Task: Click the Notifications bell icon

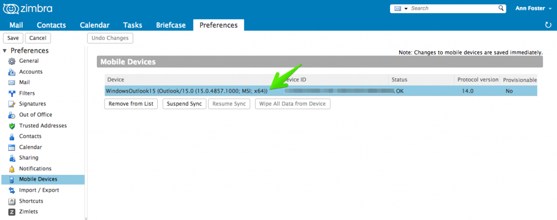Action: coord(12,169)
